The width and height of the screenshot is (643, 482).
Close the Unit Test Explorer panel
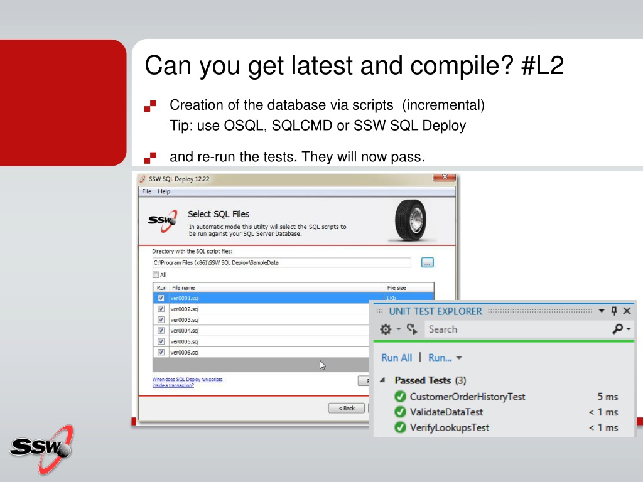[x=627, y=311]
